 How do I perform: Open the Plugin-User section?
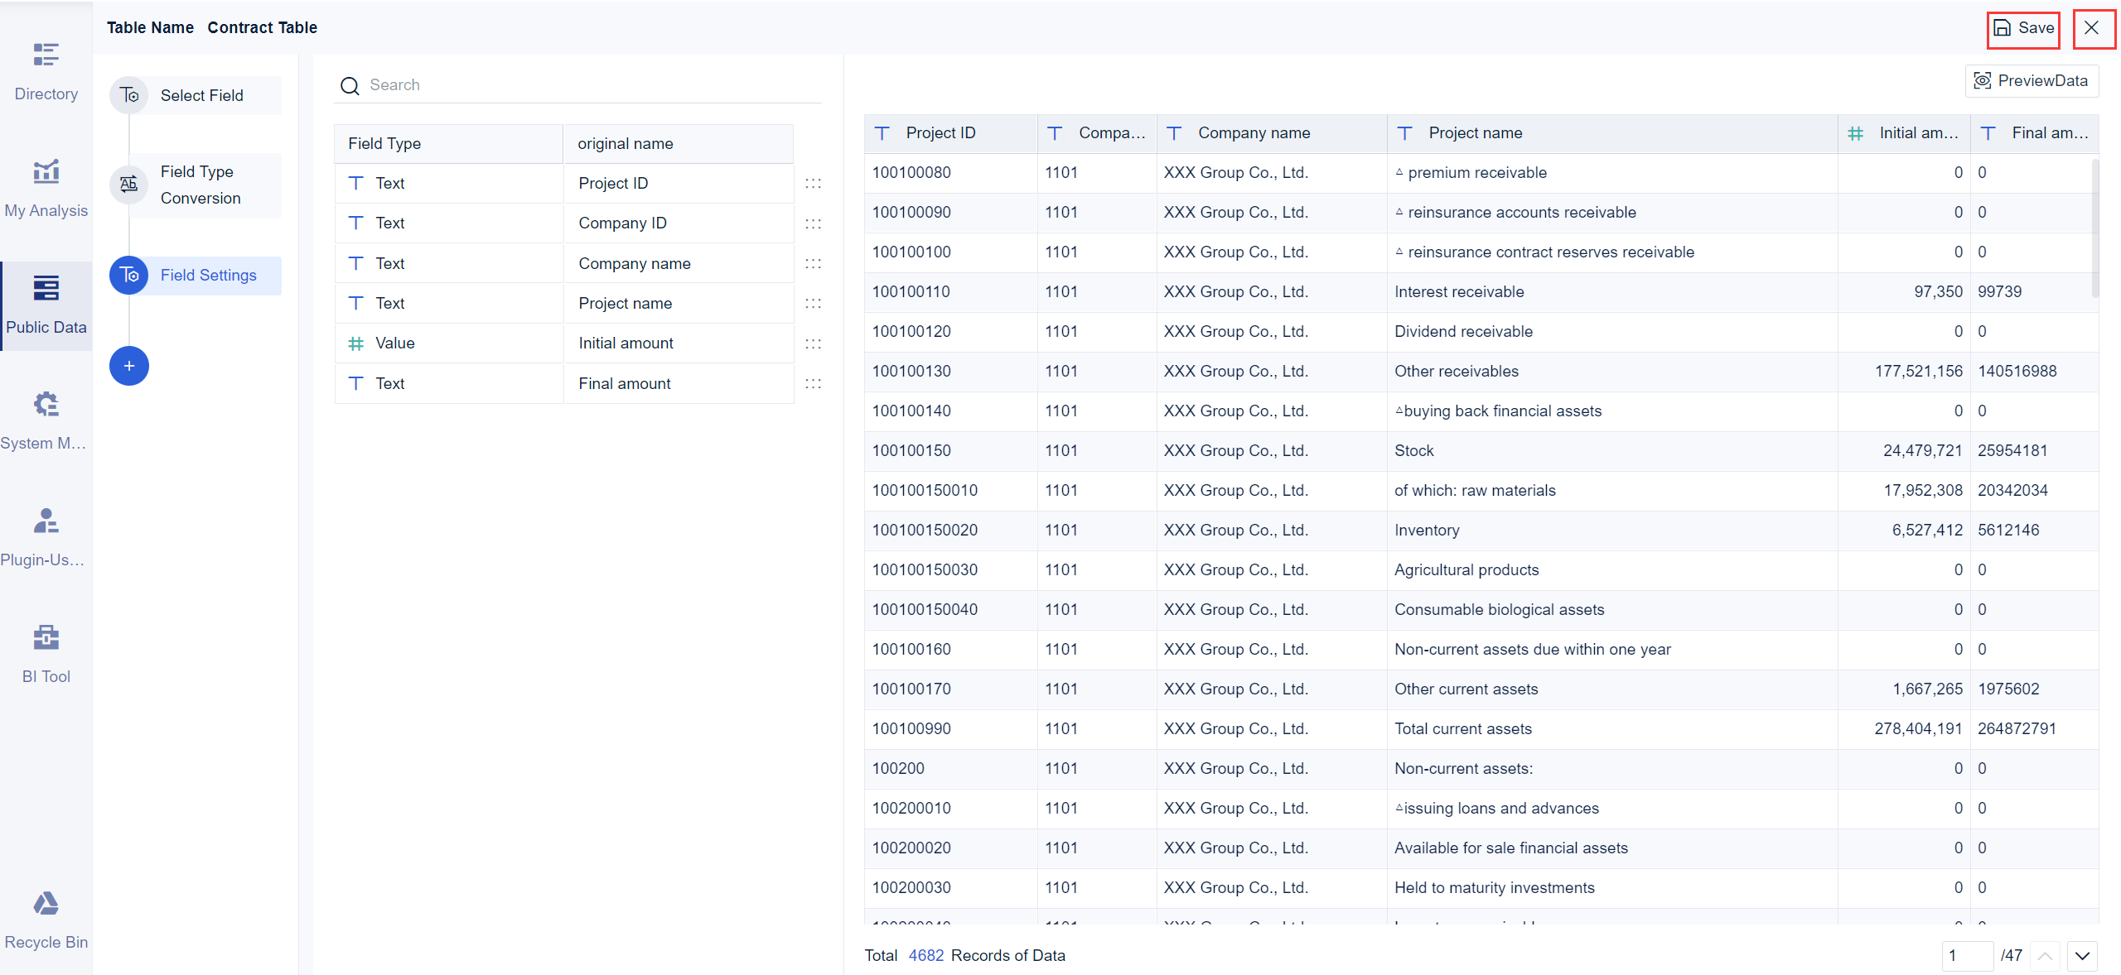tap(46, 536)
